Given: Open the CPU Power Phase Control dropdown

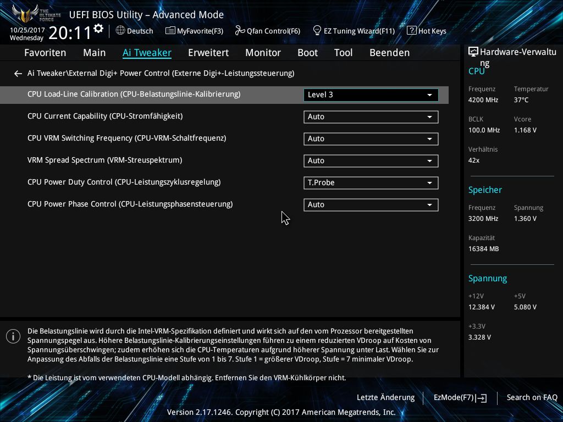Looking at the screenshot, I should [x=371, y=204].
